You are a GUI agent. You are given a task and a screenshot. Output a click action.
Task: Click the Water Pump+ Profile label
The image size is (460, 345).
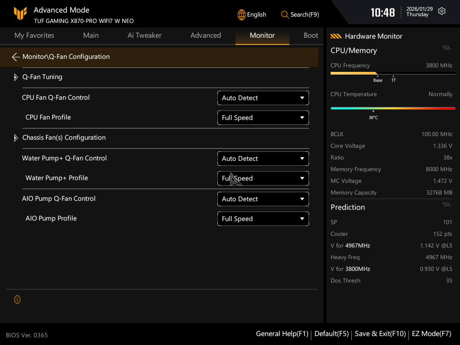click(57, 178)
